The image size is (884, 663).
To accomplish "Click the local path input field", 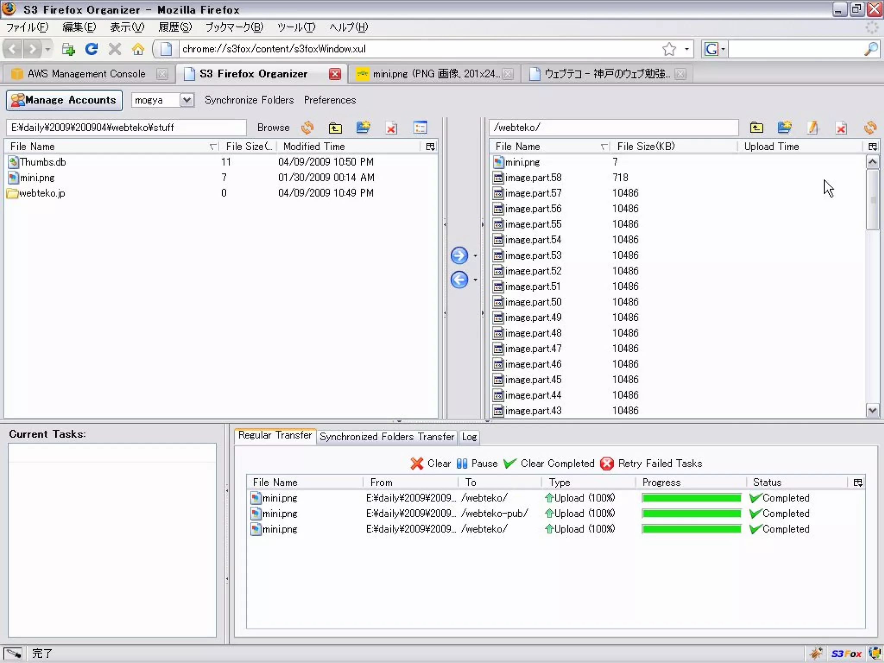I will coord(126,128).
